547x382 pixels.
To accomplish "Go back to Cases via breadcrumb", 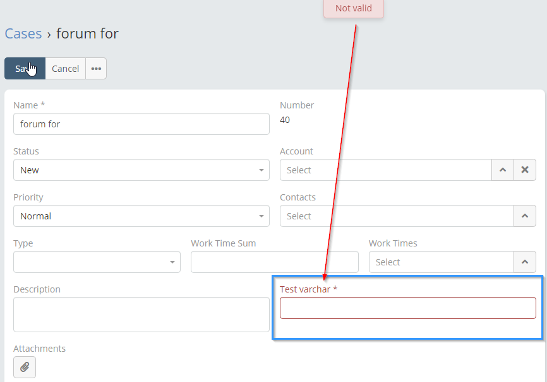I will (x=23, y=34).
